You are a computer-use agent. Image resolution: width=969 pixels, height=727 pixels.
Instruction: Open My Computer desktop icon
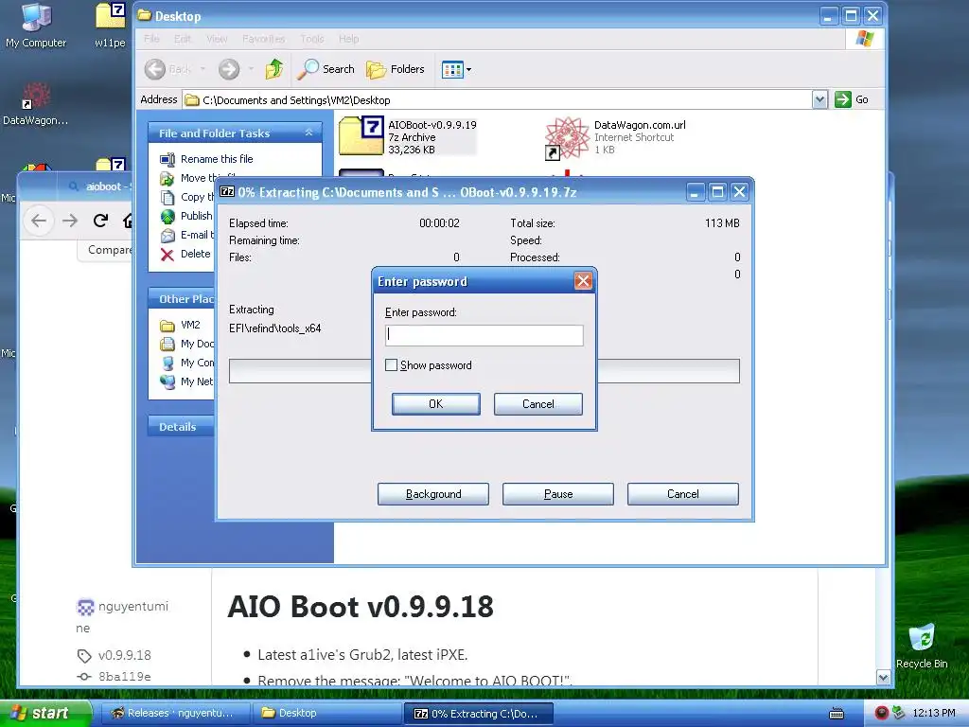pyautogui.click(x=36, y=26)
